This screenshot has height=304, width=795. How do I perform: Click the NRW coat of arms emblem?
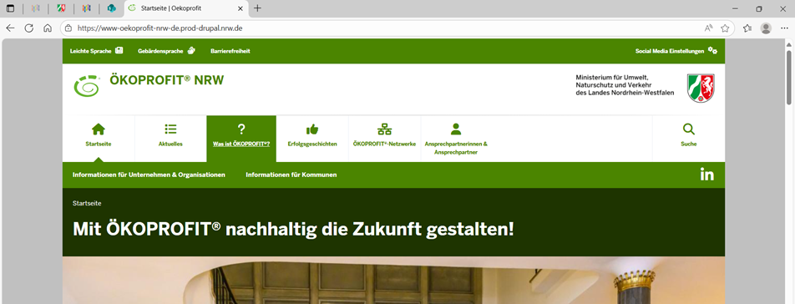click(701, 88)
